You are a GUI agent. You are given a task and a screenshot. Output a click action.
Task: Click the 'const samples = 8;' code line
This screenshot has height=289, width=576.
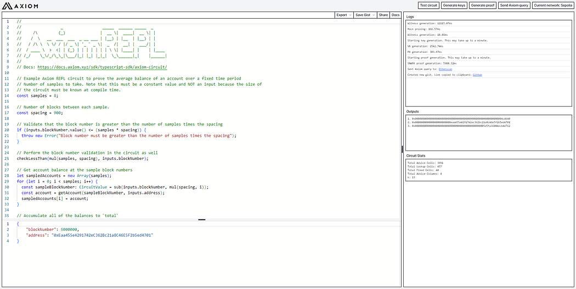point(37,96)
